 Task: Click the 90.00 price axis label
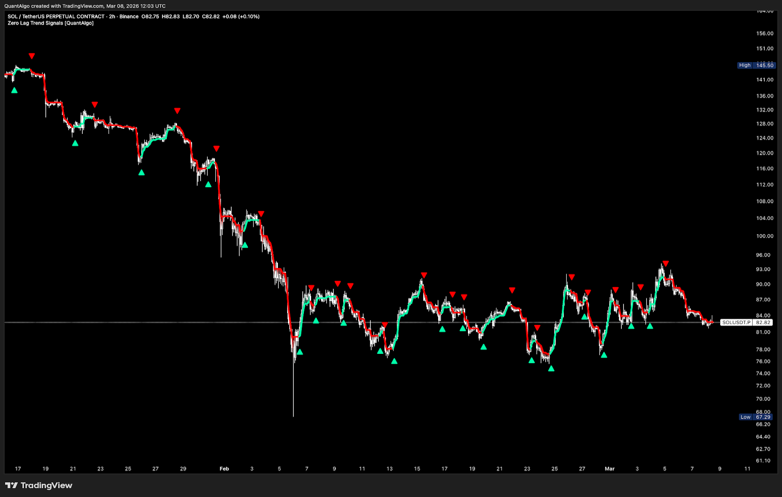[x=763, y=284]
